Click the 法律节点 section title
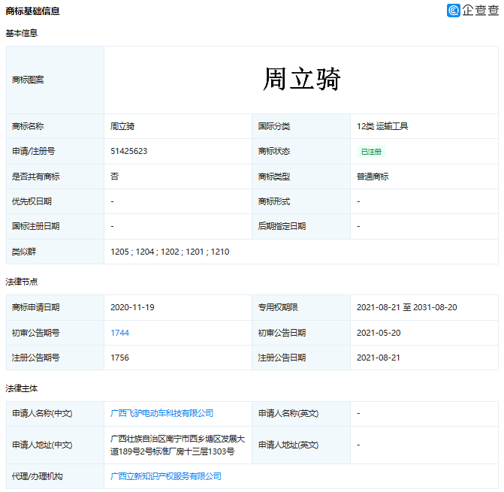Viewport: 504px width, 492px height. (22, 282)
